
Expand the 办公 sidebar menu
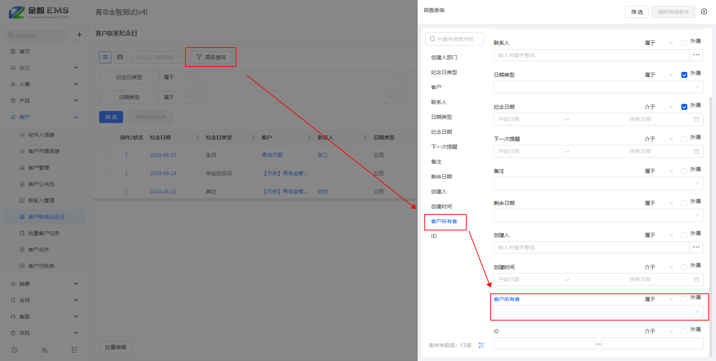coord(44,68)
